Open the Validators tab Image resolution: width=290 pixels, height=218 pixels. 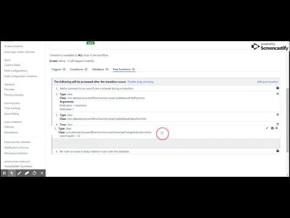coord(100,69)
